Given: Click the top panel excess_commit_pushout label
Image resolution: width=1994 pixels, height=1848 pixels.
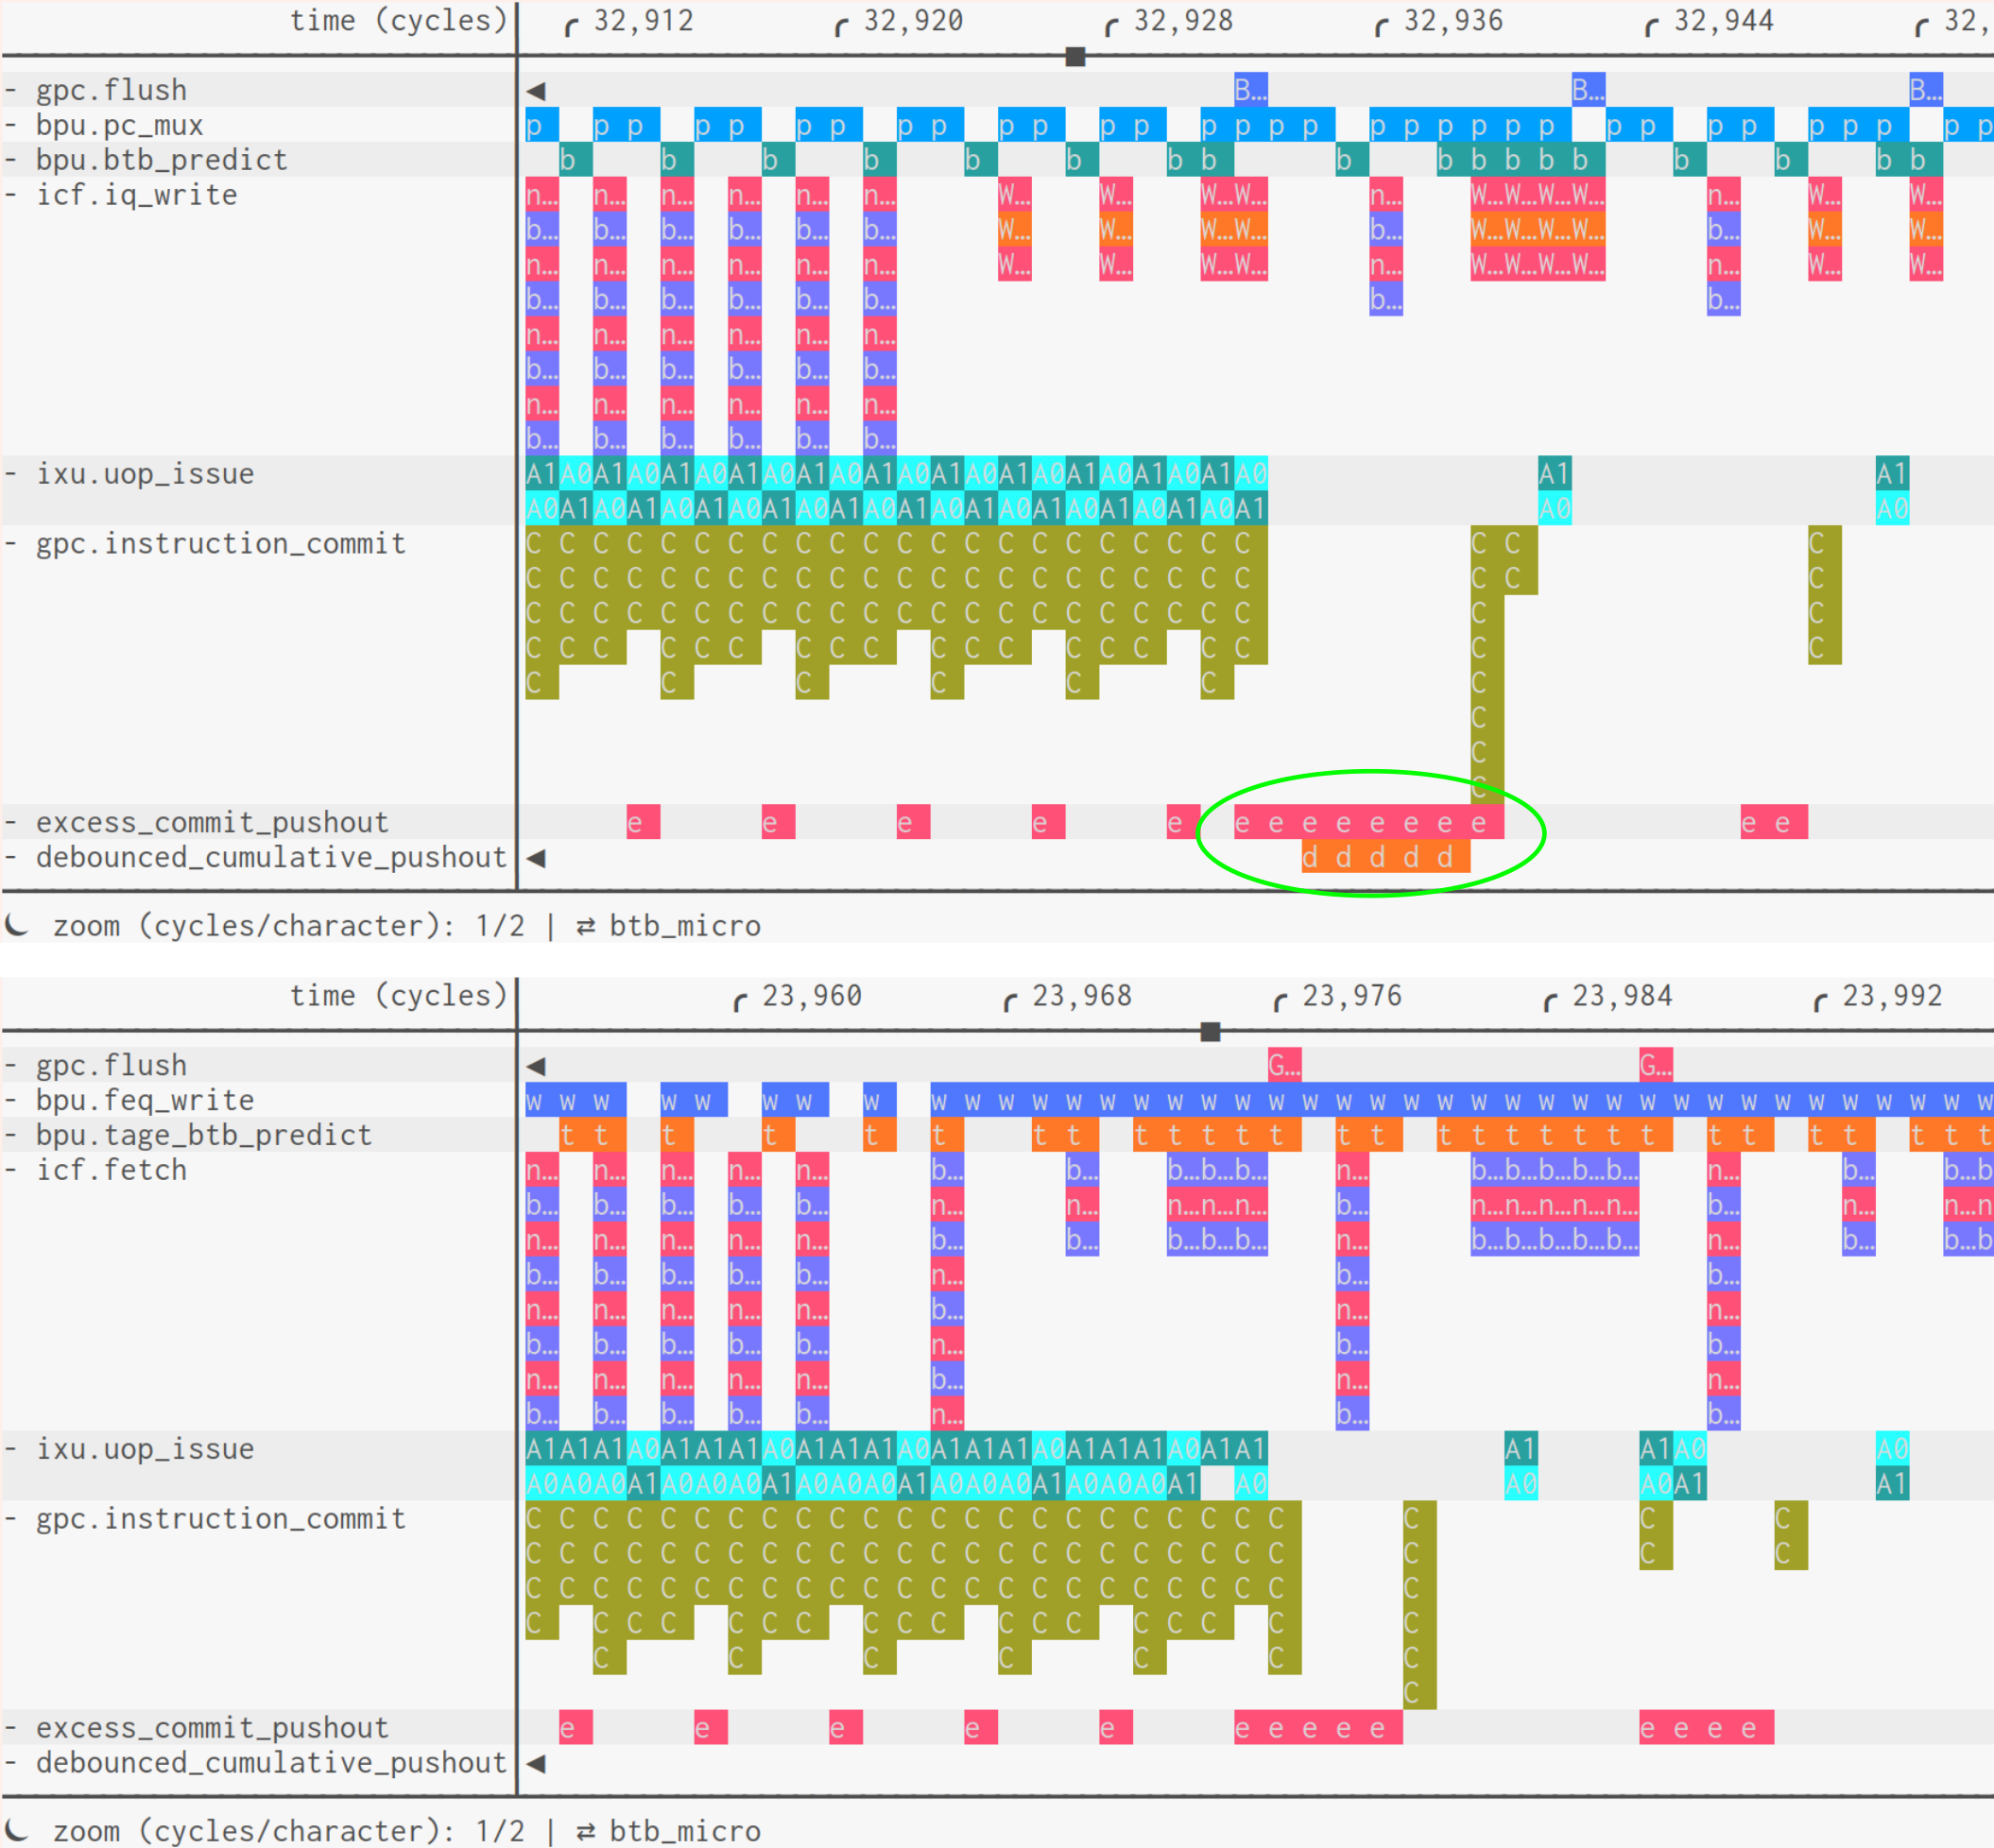Looking at the screenshot, I should [x=212, y=823].
